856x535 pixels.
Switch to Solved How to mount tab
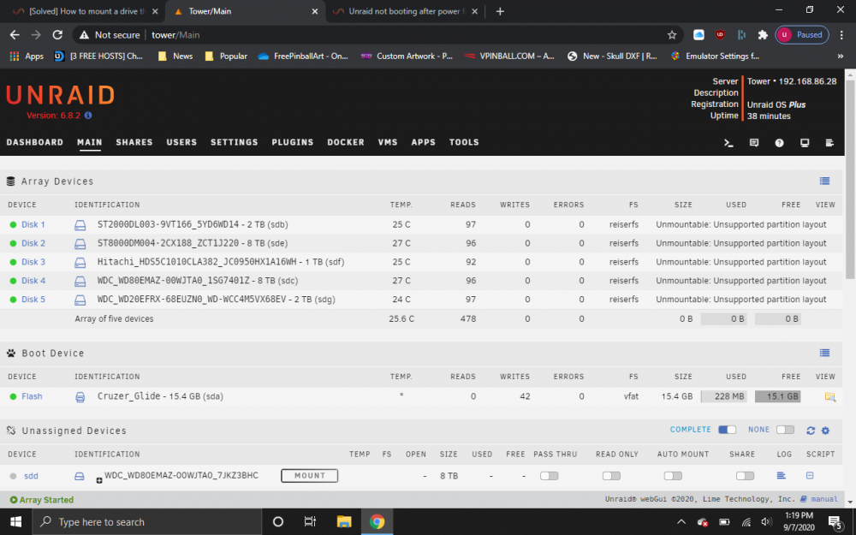tap(86, 11)
